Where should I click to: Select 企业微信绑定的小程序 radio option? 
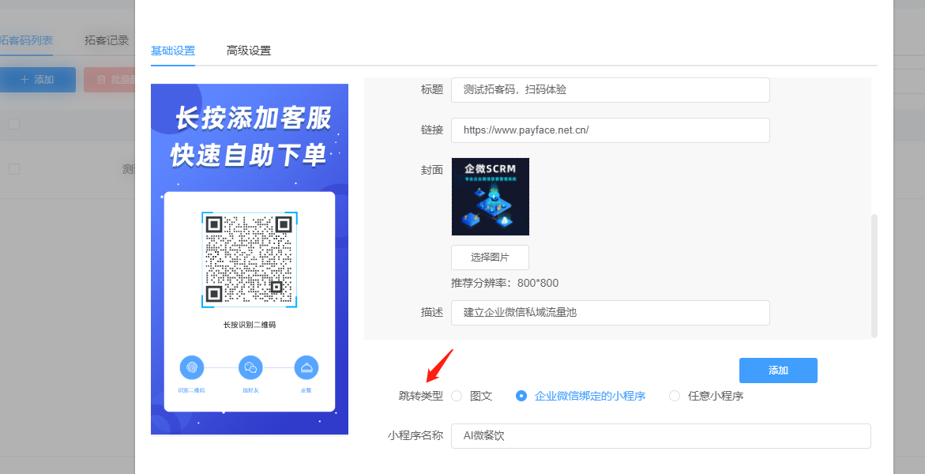point(521,396)
